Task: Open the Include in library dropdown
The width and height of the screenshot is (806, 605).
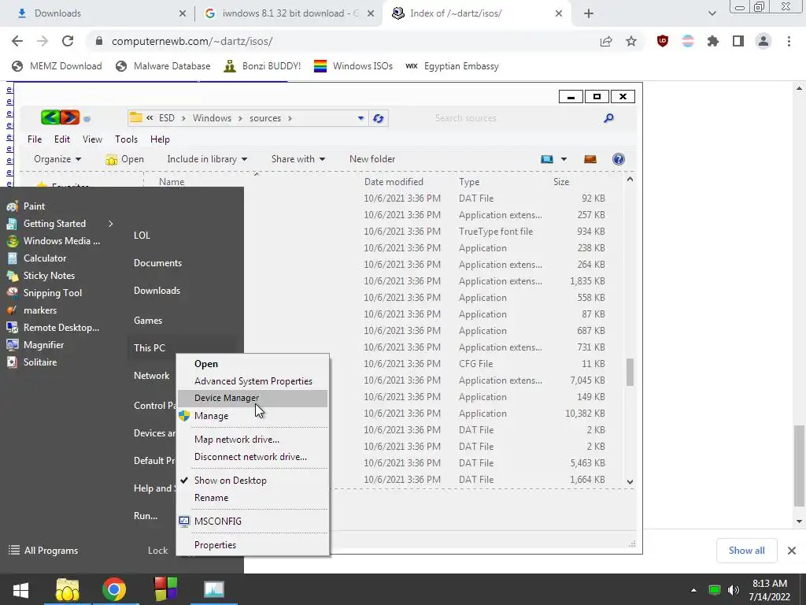Action: 207,159
